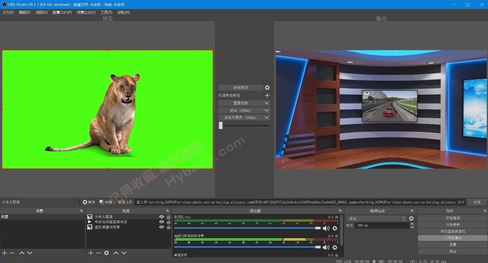The image size is (488, 263).
Task: Toggle visibility of 电视视频画面媒体源
Action: [161, 222]
